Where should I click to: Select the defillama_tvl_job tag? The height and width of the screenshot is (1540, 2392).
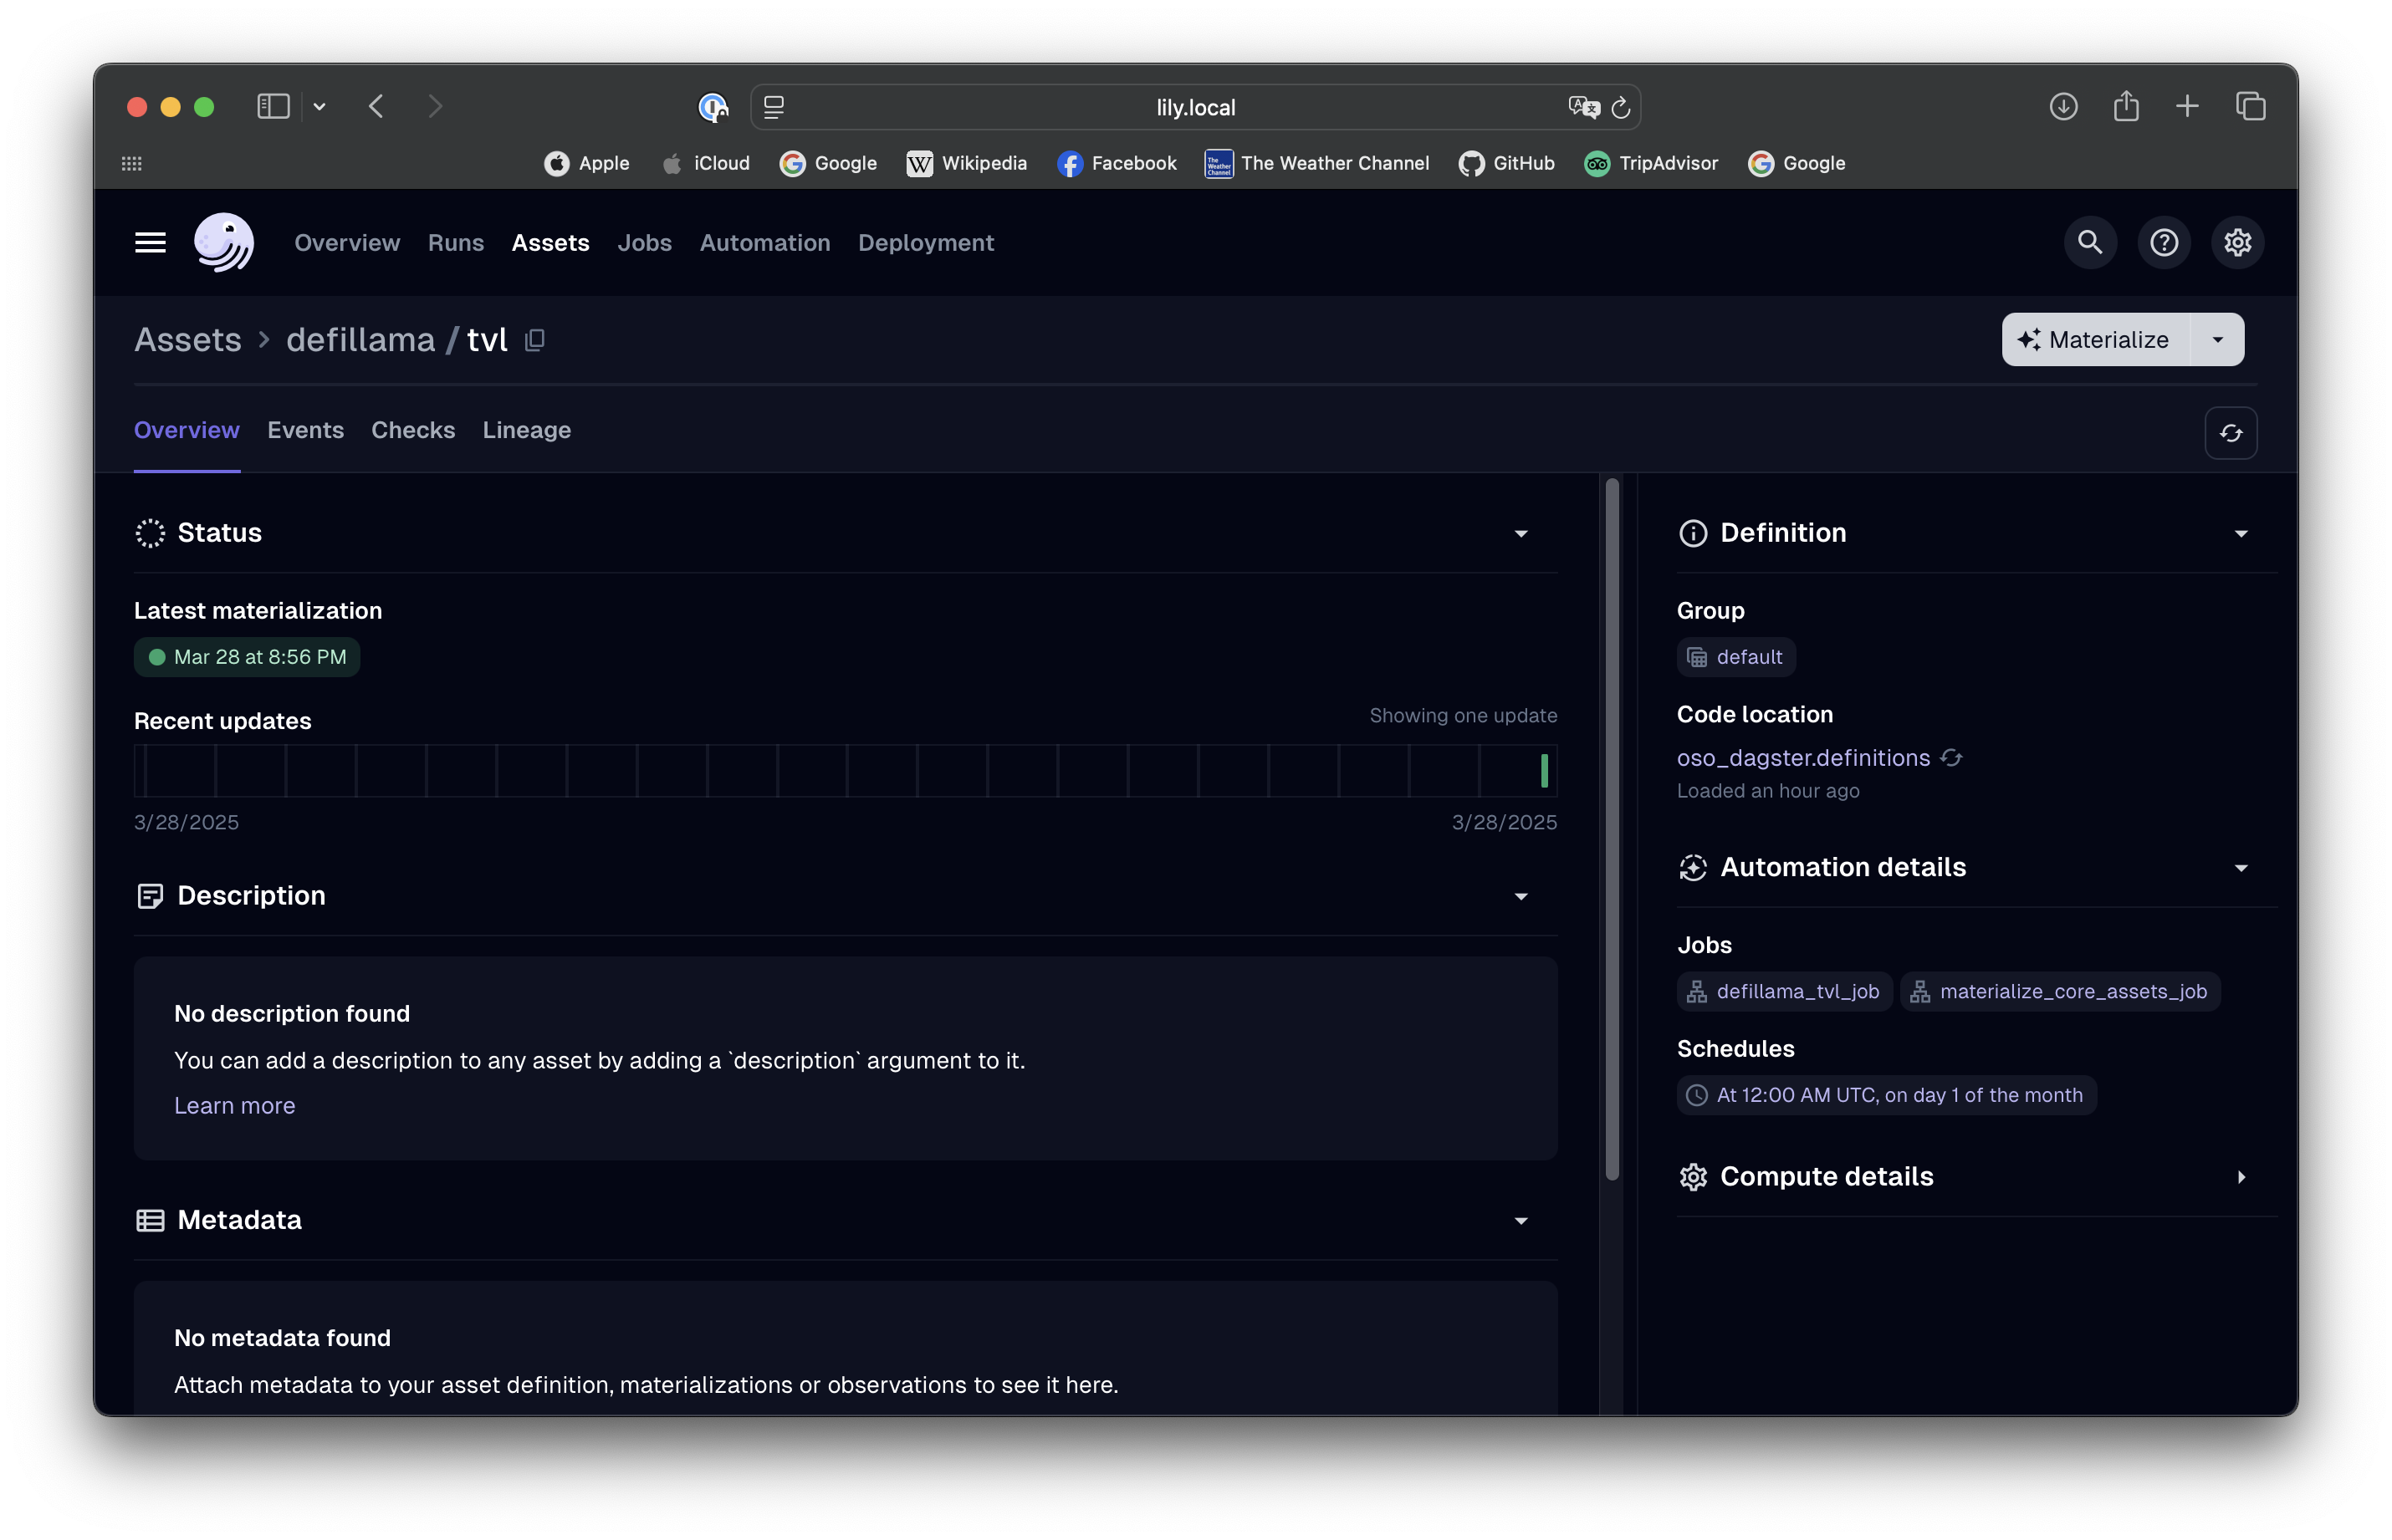tap(1784, 991)
